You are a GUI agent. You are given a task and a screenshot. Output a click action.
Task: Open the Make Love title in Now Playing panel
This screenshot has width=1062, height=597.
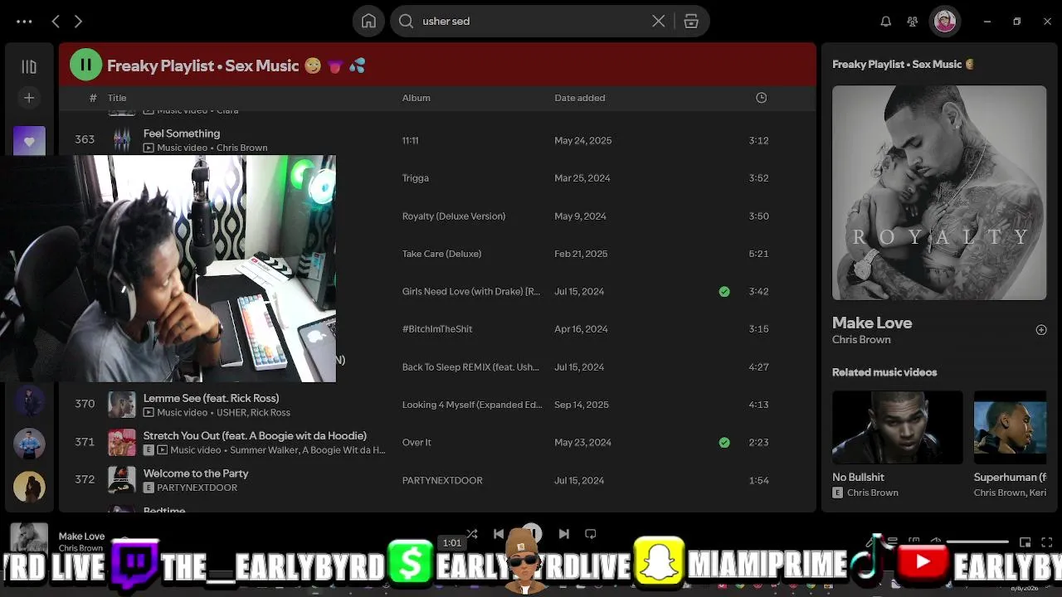coord(872,323)
